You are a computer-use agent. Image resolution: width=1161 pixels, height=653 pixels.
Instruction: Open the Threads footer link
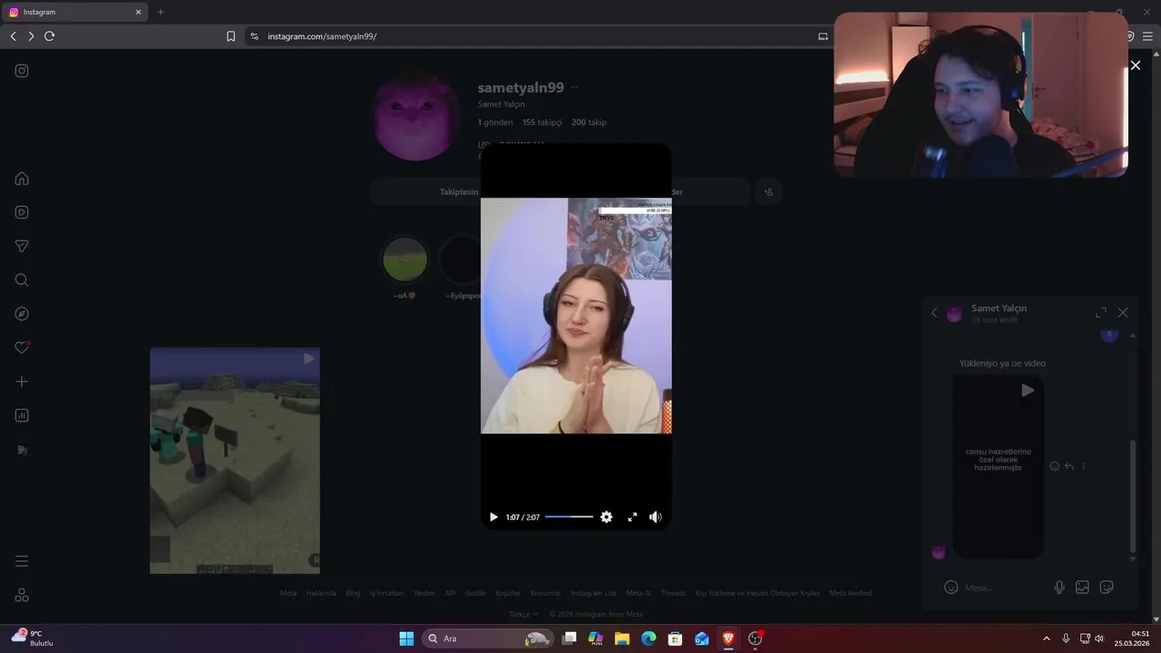pos(673,593)
